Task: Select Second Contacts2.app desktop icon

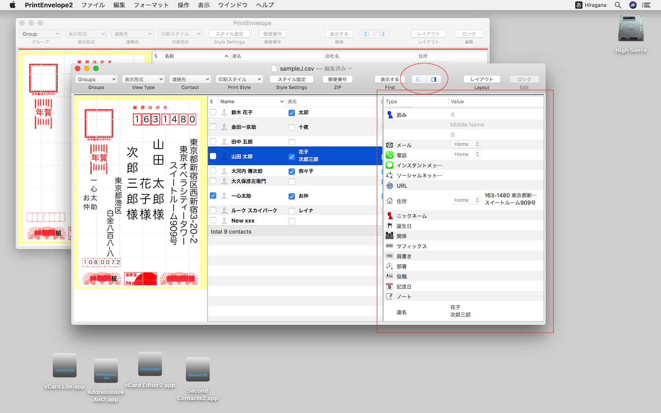Action: tap(198, 370)
